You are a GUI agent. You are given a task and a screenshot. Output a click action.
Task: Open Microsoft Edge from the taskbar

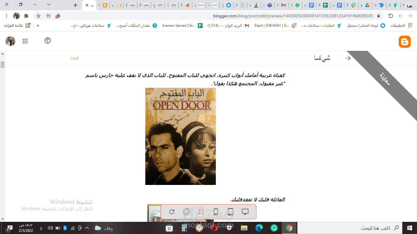click(259, 228)
